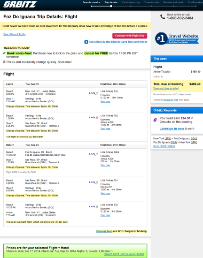203x258 pixels.
Task: Go to Search results step
Action: coord(91,2)
